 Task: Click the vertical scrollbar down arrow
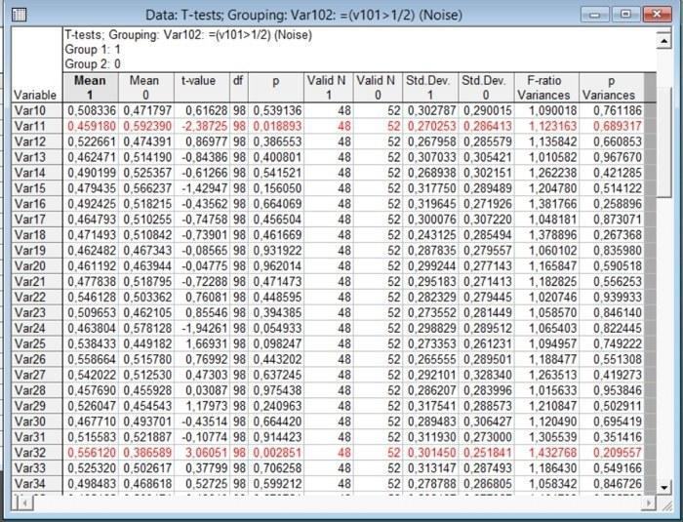click(663, 488)
